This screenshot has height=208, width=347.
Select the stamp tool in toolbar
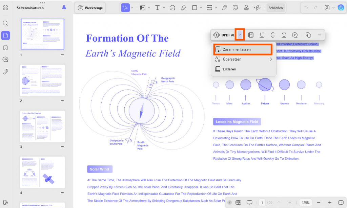(246, 8)
